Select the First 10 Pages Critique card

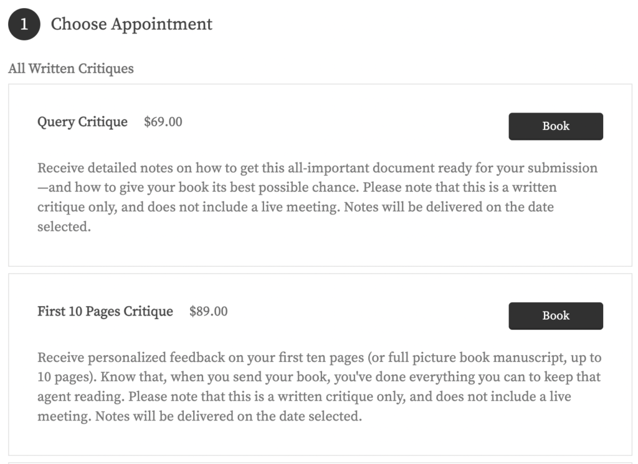click(319, 364)
